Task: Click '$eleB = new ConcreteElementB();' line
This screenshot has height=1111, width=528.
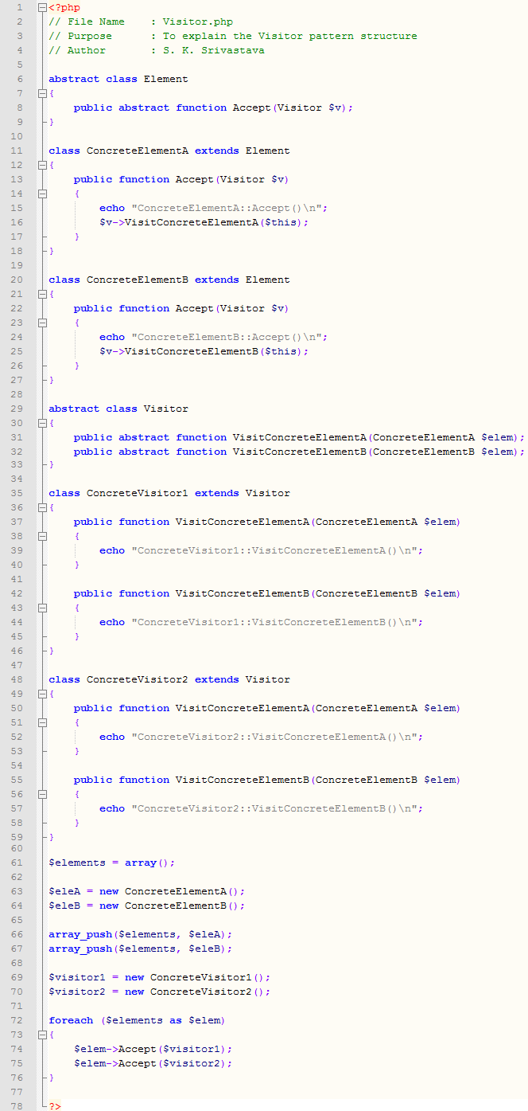Action: tap(147, 906)
